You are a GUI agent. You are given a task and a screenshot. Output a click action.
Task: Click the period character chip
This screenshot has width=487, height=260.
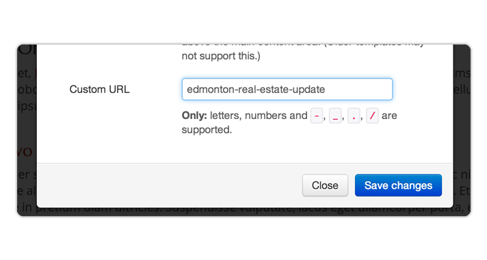354,116
